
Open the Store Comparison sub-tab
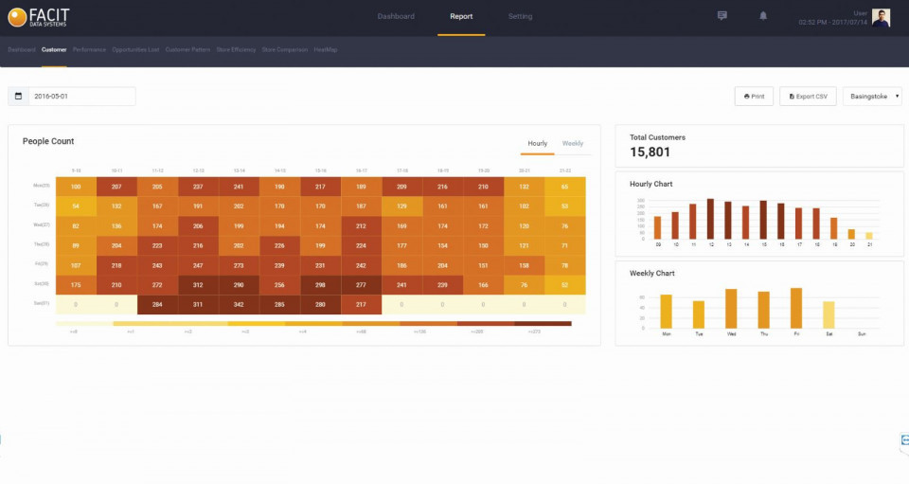point(285,49)
